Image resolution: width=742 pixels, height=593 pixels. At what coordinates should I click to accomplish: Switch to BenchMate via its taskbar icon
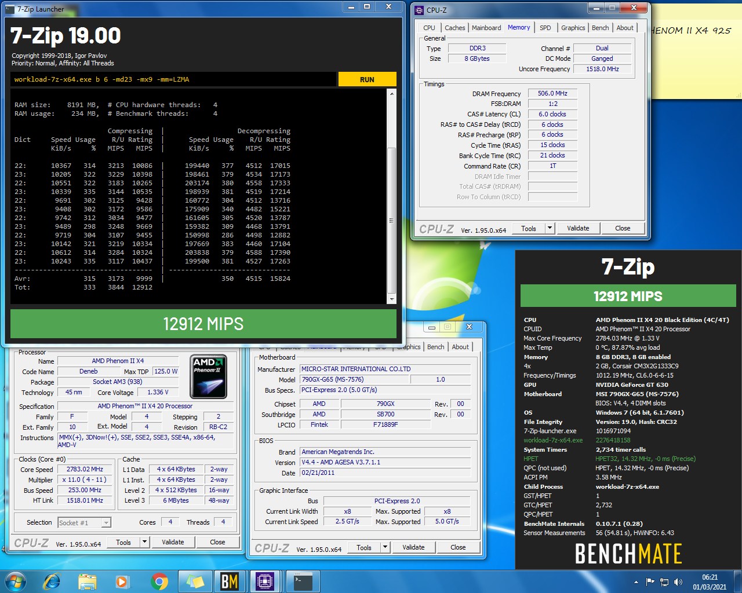(230, 581)
